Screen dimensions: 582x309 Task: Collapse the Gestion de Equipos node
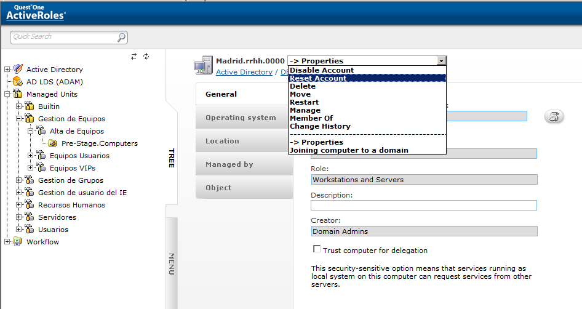point(18,118)
